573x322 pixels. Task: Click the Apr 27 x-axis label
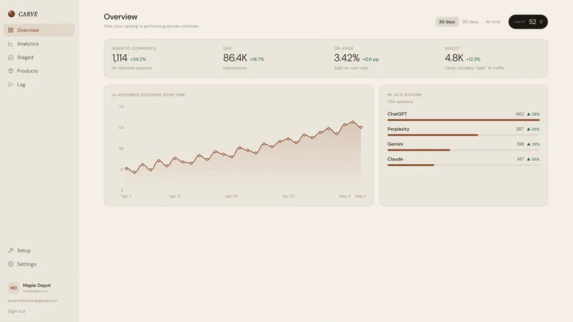click(x=288, y=196)
